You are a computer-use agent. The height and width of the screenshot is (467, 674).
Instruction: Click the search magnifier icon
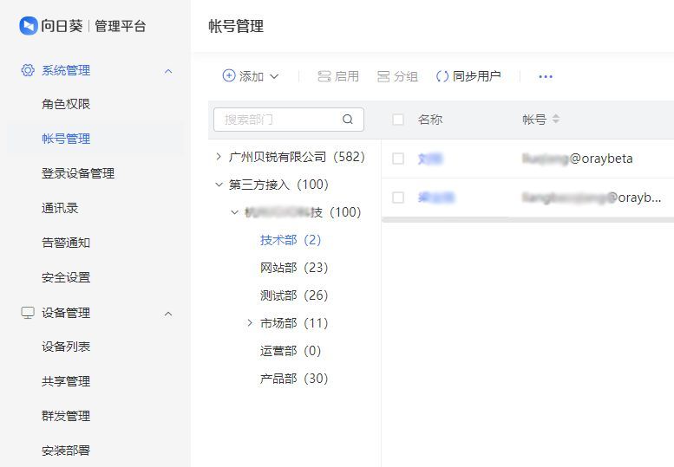[348, 120]
